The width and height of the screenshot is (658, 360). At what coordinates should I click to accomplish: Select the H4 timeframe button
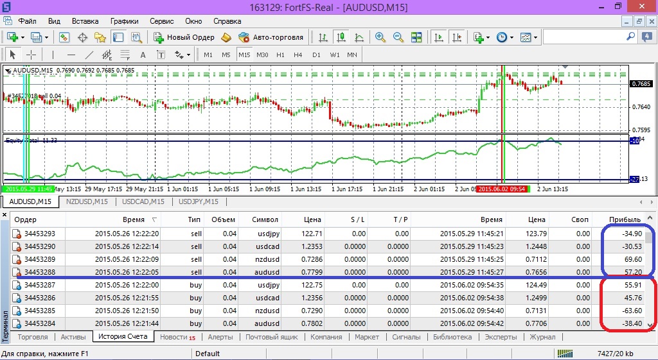(298, 55)
